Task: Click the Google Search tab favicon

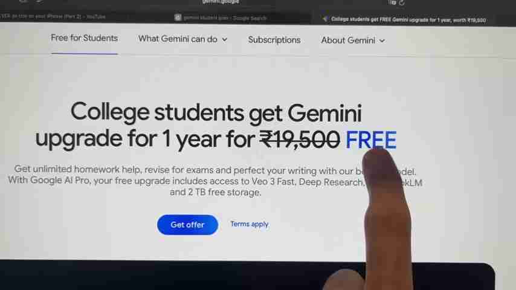Action: [x=178, y=18]
